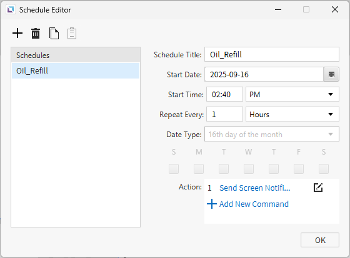The width and height of the screenshot is (350, 258).
Task: Click the Schedule Title text field
Action: (x=272, y=54)
